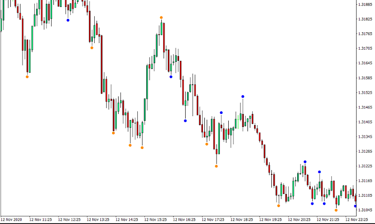Click price label 1.31045

click(365, 210)
